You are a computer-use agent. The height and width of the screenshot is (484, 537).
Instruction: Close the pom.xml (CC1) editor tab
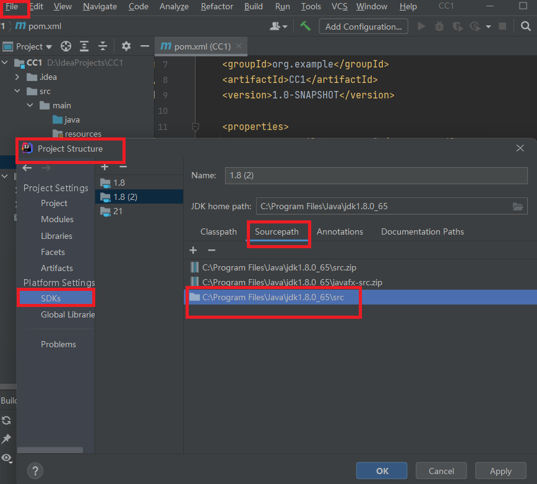point(239,46)
